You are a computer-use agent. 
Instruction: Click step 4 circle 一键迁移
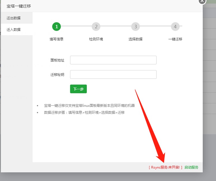(175, 27)
